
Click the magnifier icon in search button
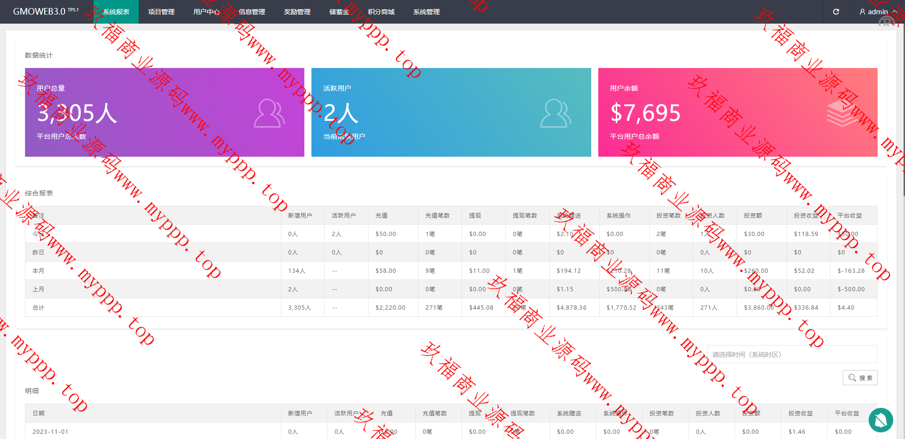[x=852, y=378]
